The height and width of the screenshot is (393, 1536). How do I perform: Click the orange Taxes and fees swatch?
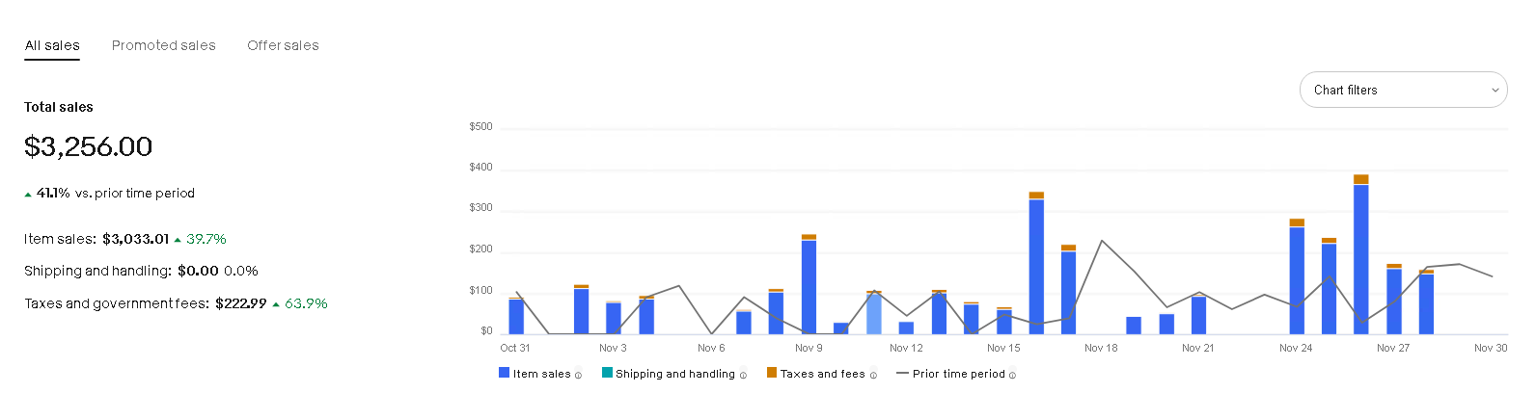point(772,373)
